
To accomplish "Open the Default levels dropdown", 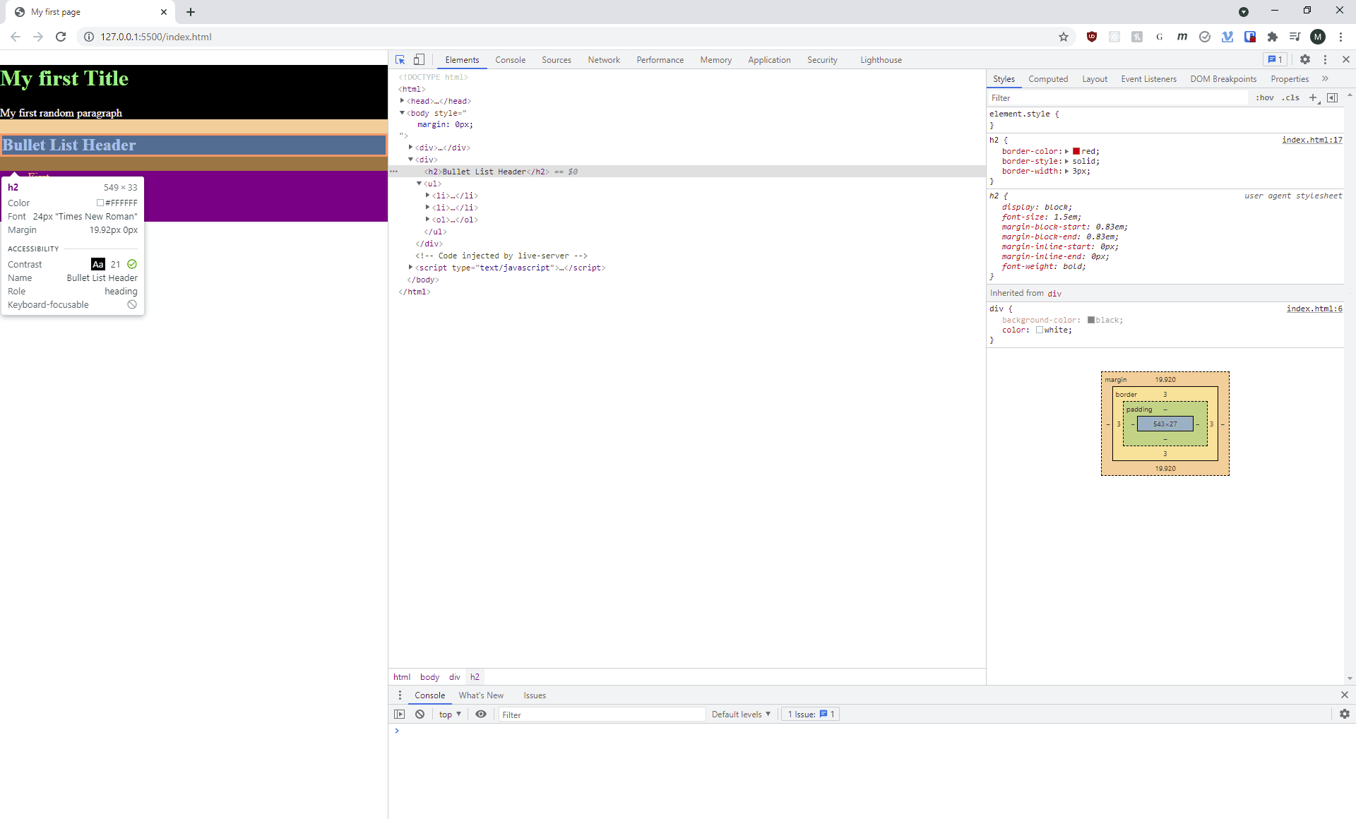I will 741,715.
